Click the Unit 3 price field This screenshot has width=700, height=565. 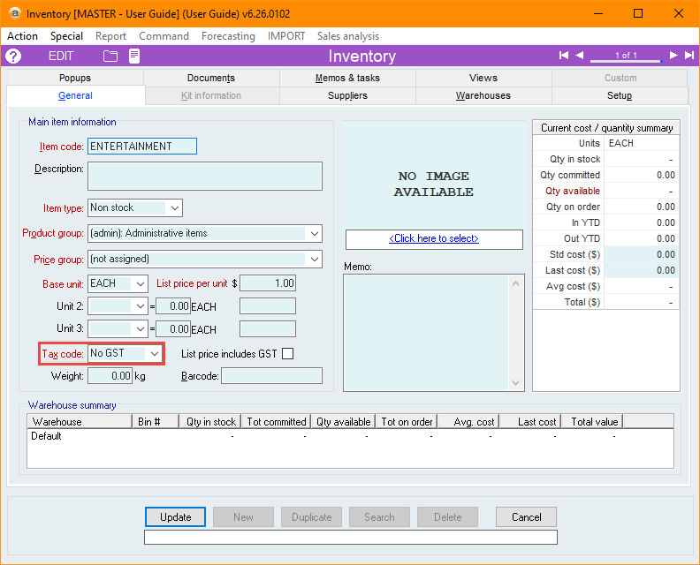[268, 329]
